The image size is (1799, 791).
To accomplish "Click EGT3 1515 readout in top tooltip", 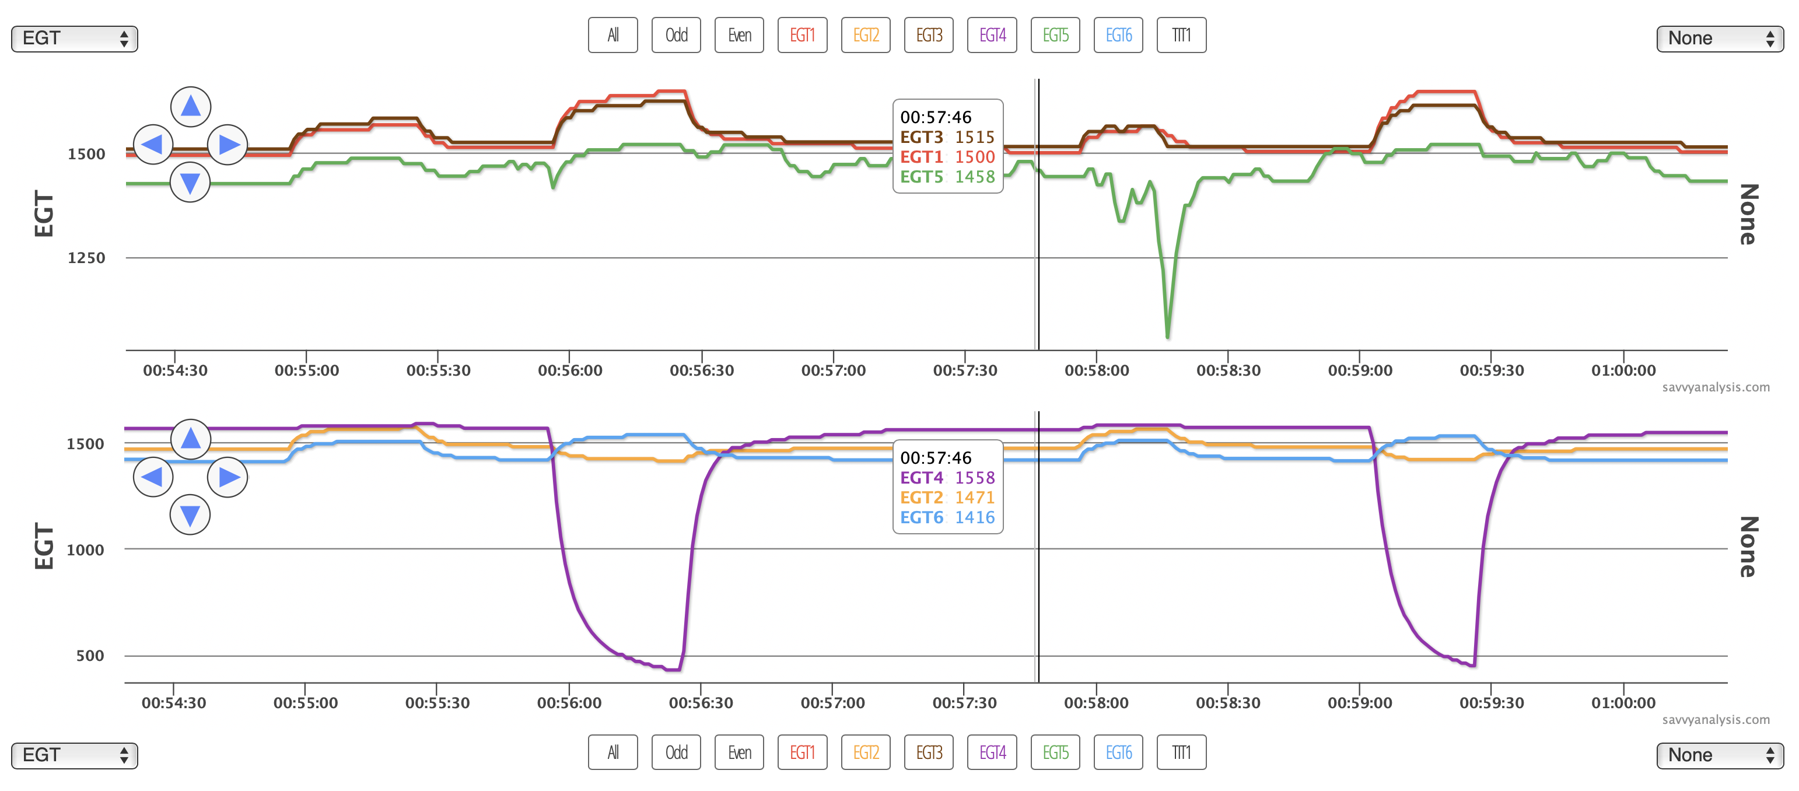I will [x=947, y=137].
